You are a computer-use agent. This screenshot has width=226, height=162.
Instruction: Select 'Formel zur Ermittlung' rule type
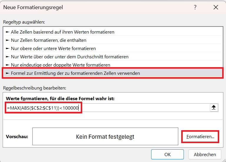click(x=113, y=73)
